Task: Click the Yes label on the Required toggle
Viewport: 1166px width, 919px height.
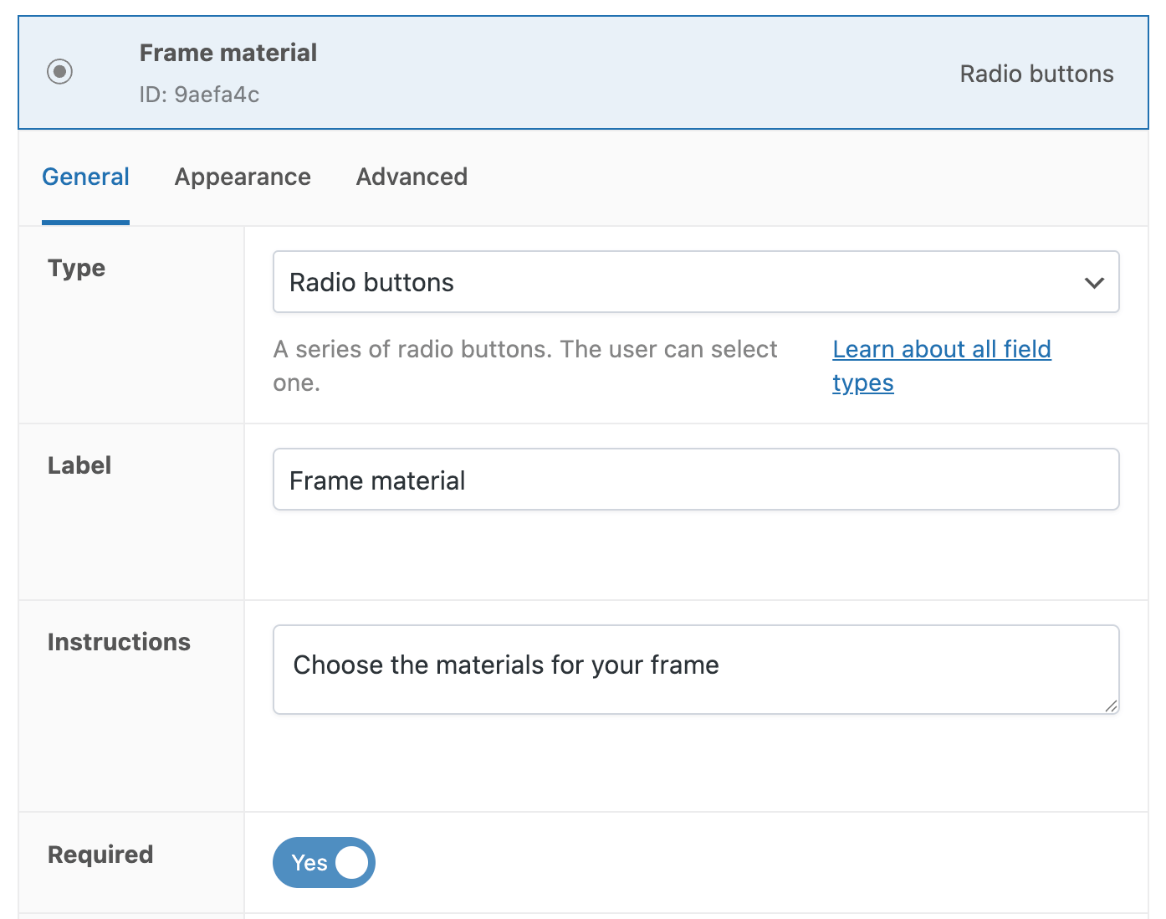Action: [309, 862]
